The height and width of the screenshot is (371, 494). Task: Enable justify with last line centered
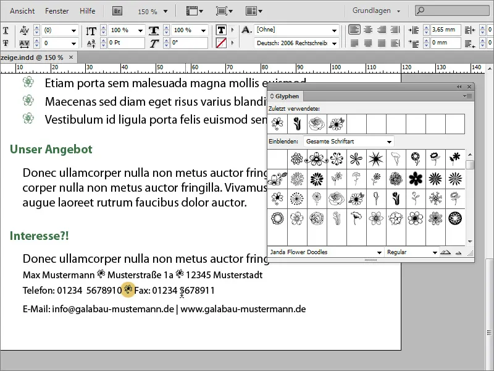[368, 43]
